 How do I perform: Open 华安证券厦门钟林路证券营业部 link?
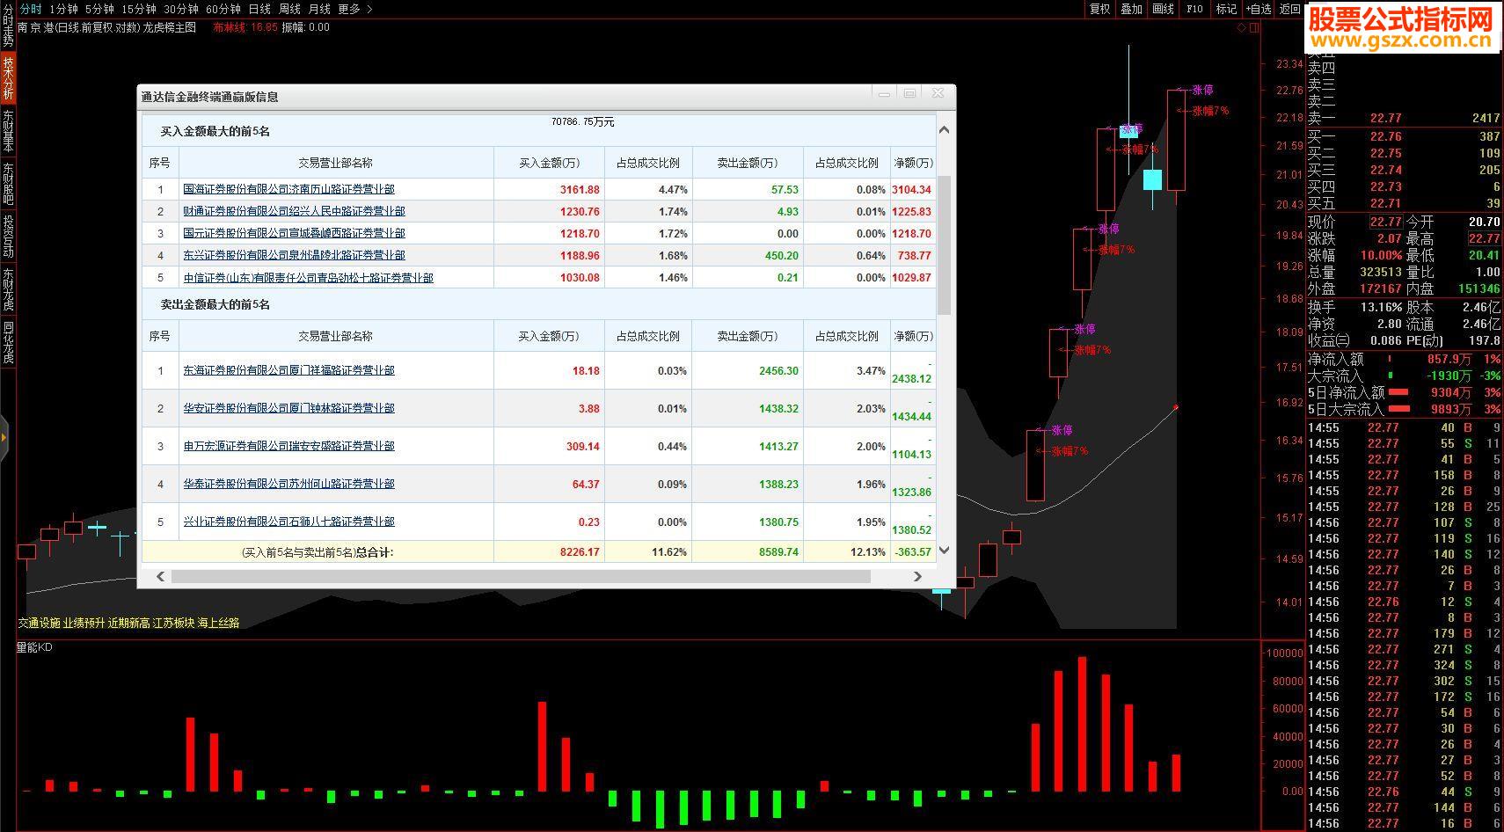288,408
